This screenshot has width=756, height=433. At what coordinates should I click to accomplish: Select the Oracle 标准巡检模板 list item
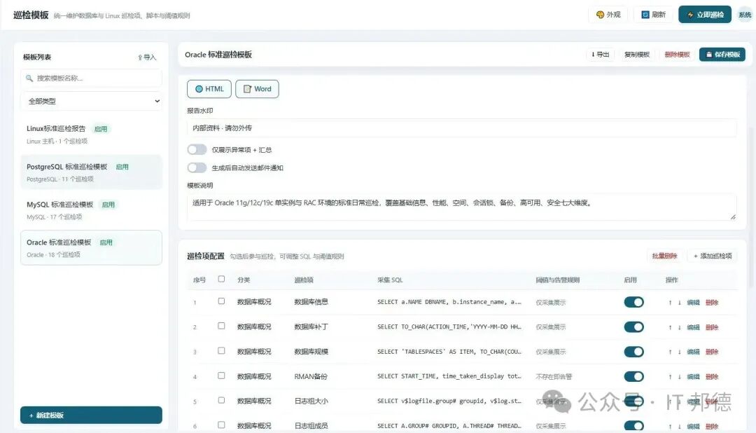click(x=91, y=247)
